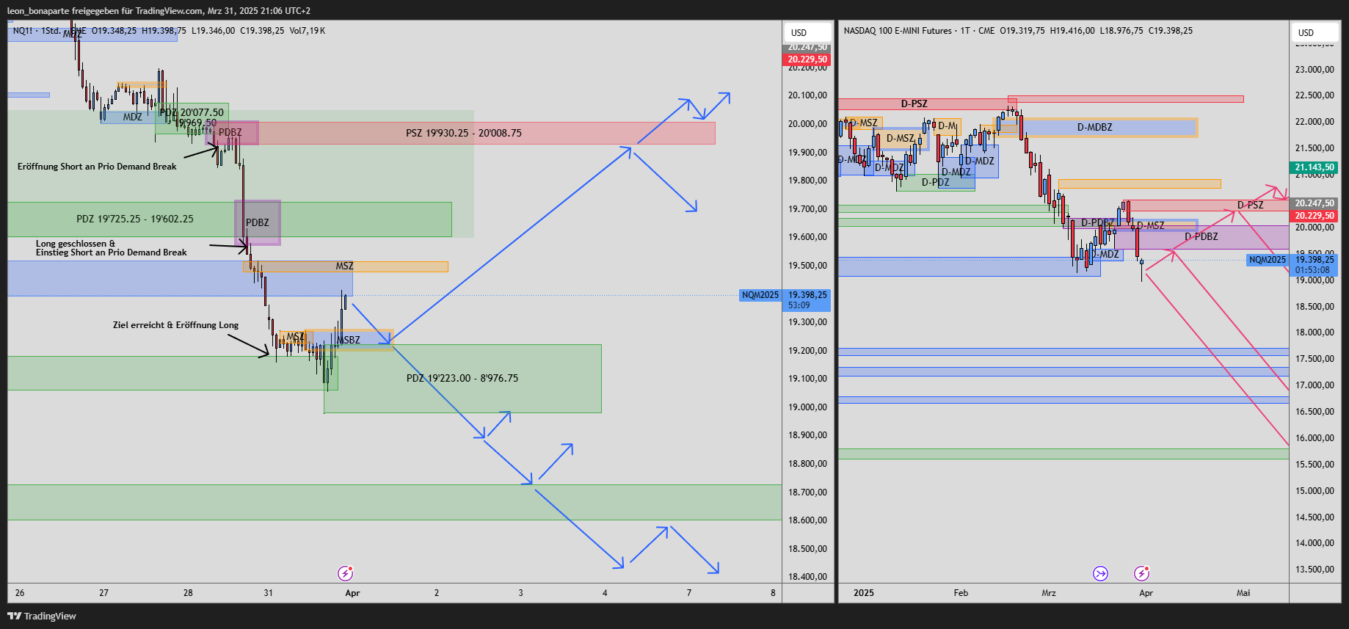Click the D-PDZ zone label on the daily chart
The image size is (1349, 629).
pos(936,182)
